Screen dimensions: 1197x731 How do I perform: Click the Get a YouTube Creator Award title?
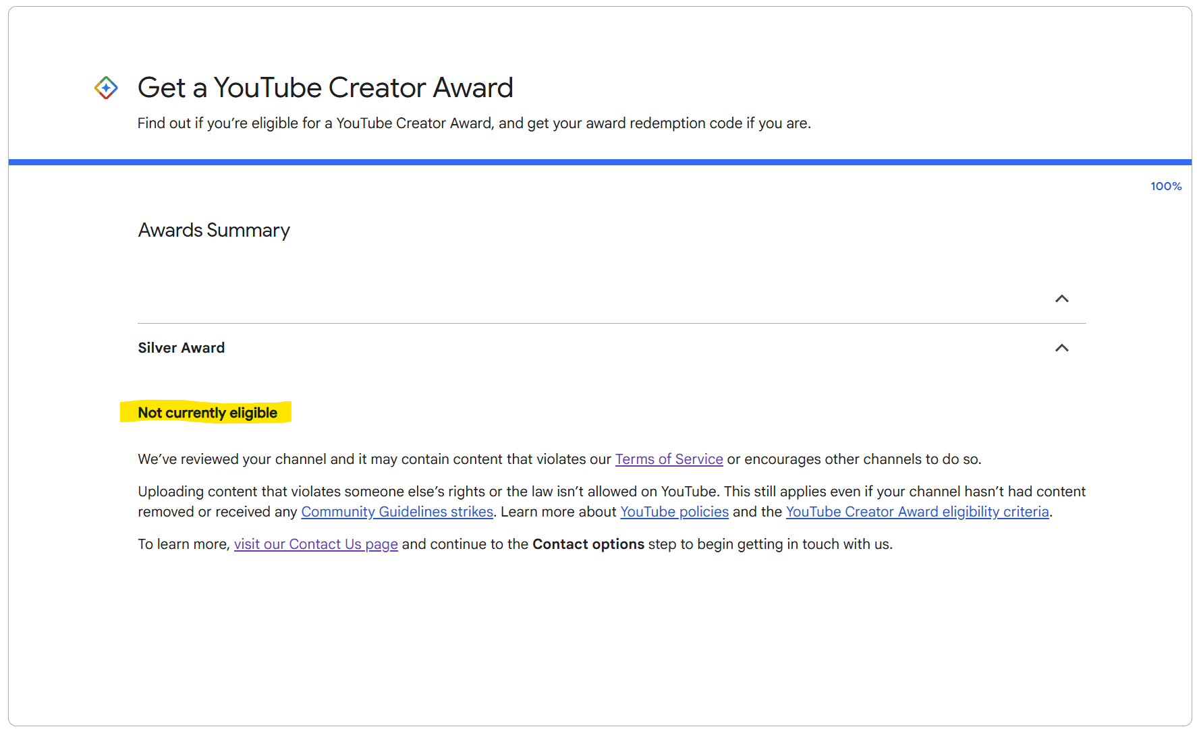325,88
